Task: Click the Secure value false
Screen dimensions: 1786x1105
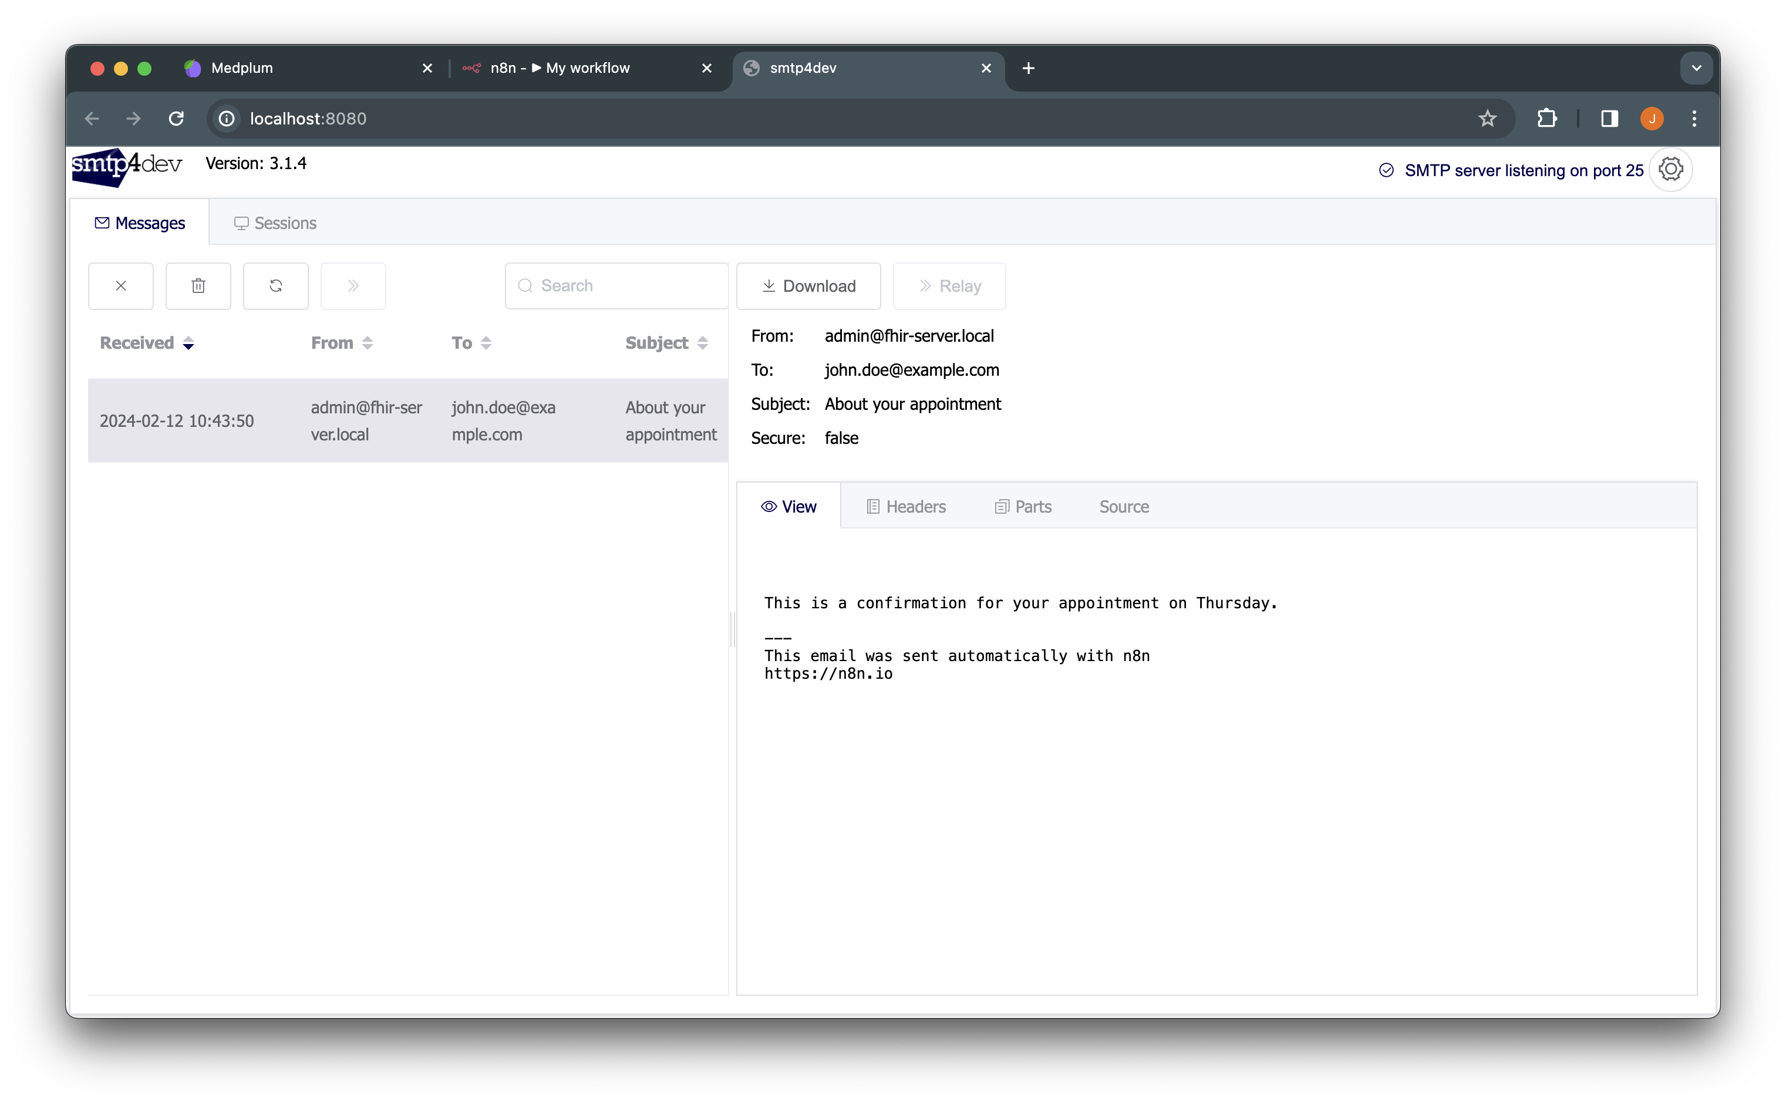Action: [841, 438]
